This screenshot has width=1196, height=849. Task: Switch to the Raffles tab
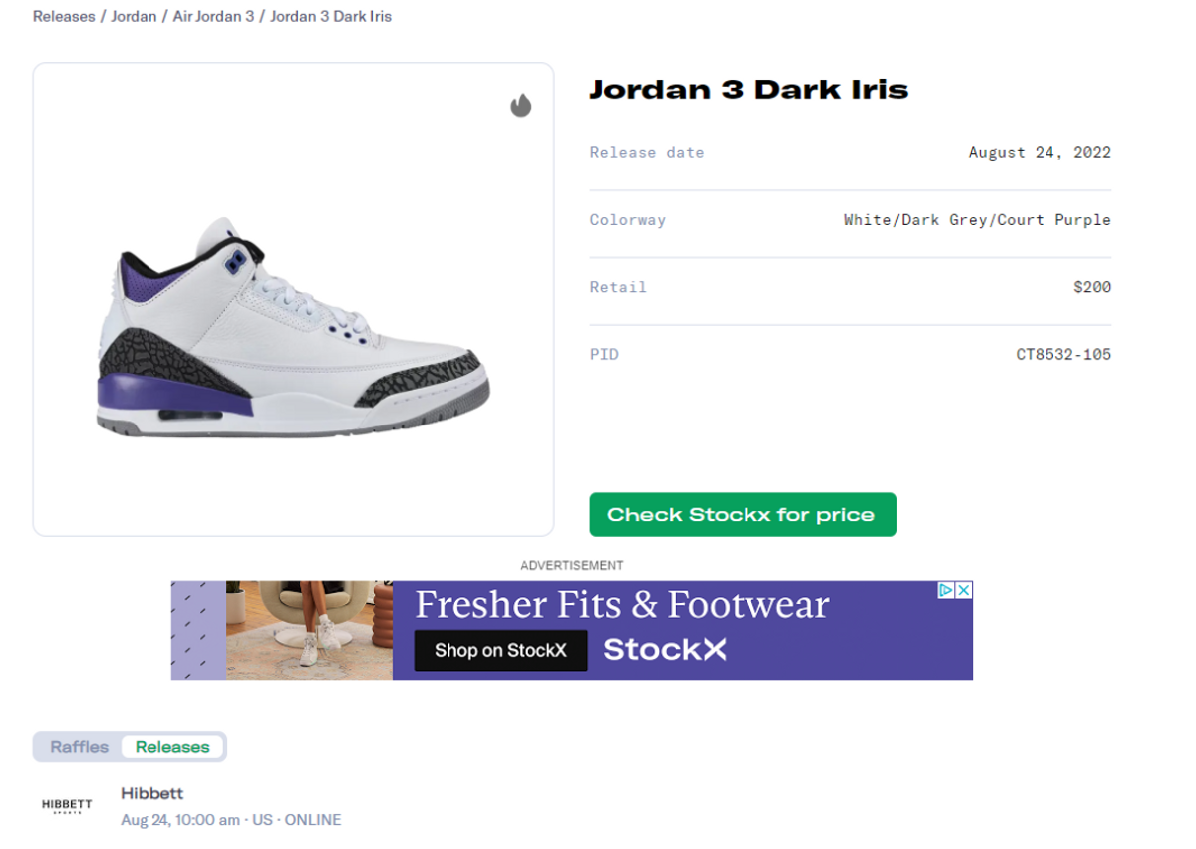[x=79, y=747]
